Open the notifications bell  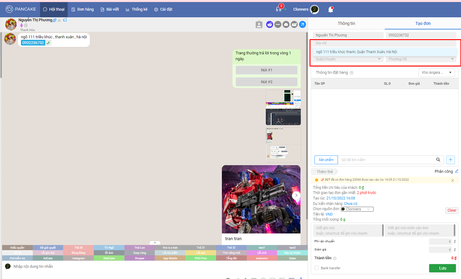[x=331, y=10]
